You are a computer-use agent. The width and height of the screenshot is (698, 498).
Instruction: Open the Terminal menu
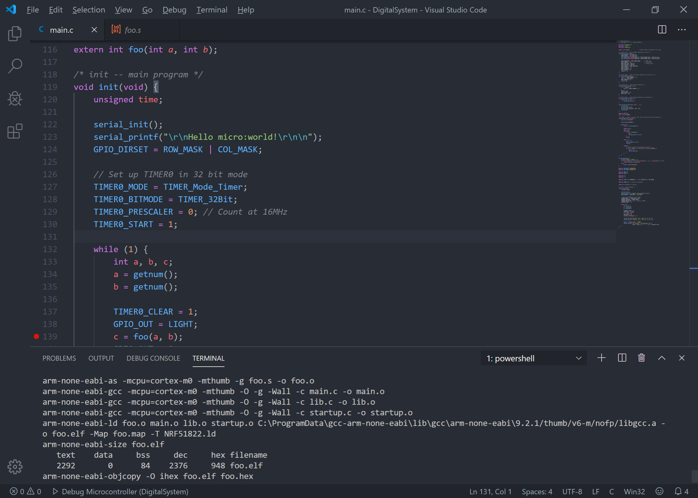[212, 10]
